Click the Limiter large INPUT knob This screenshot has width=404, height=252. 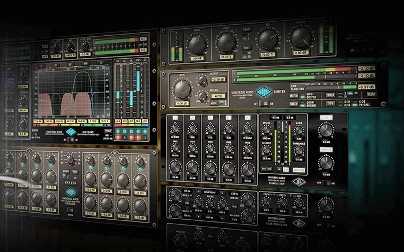[x=182, y=89]
